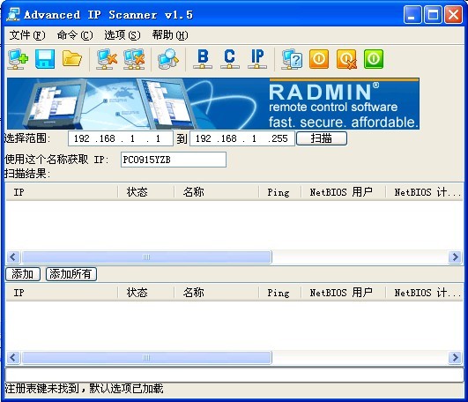468x402 pixels.
Task: Select the class B subnet icon
Action: click(x=203, y=59)
